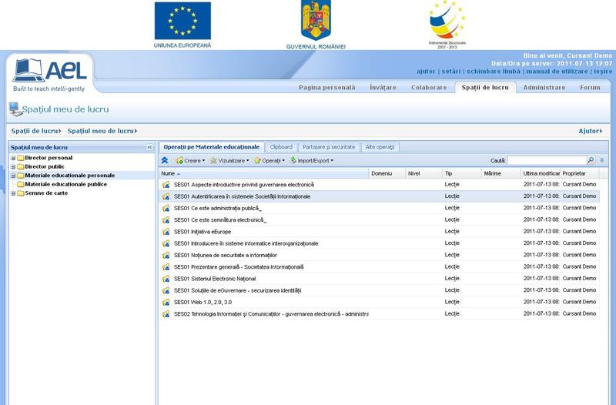The image size is (616, 405).
Task: Expand the Director public tree node
Action: pyautogui.click(x=12, y=166)
